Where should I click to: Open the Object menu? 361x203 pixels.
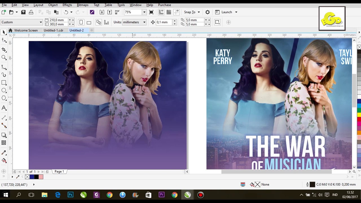click(x=53, y=5)
